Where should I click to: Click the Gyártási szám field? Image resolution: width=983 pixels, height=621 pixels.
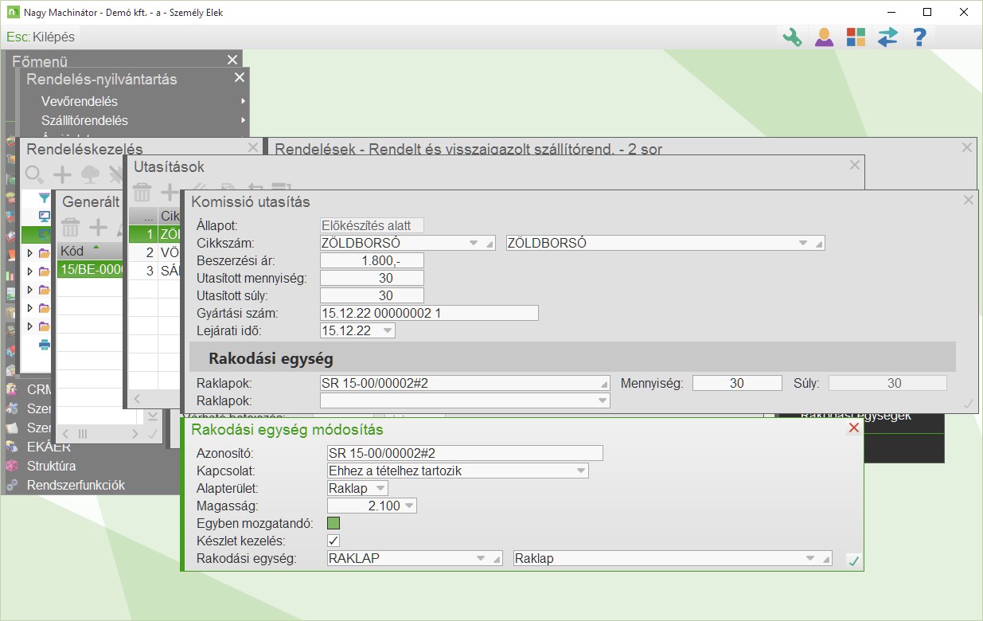point(429,313)
